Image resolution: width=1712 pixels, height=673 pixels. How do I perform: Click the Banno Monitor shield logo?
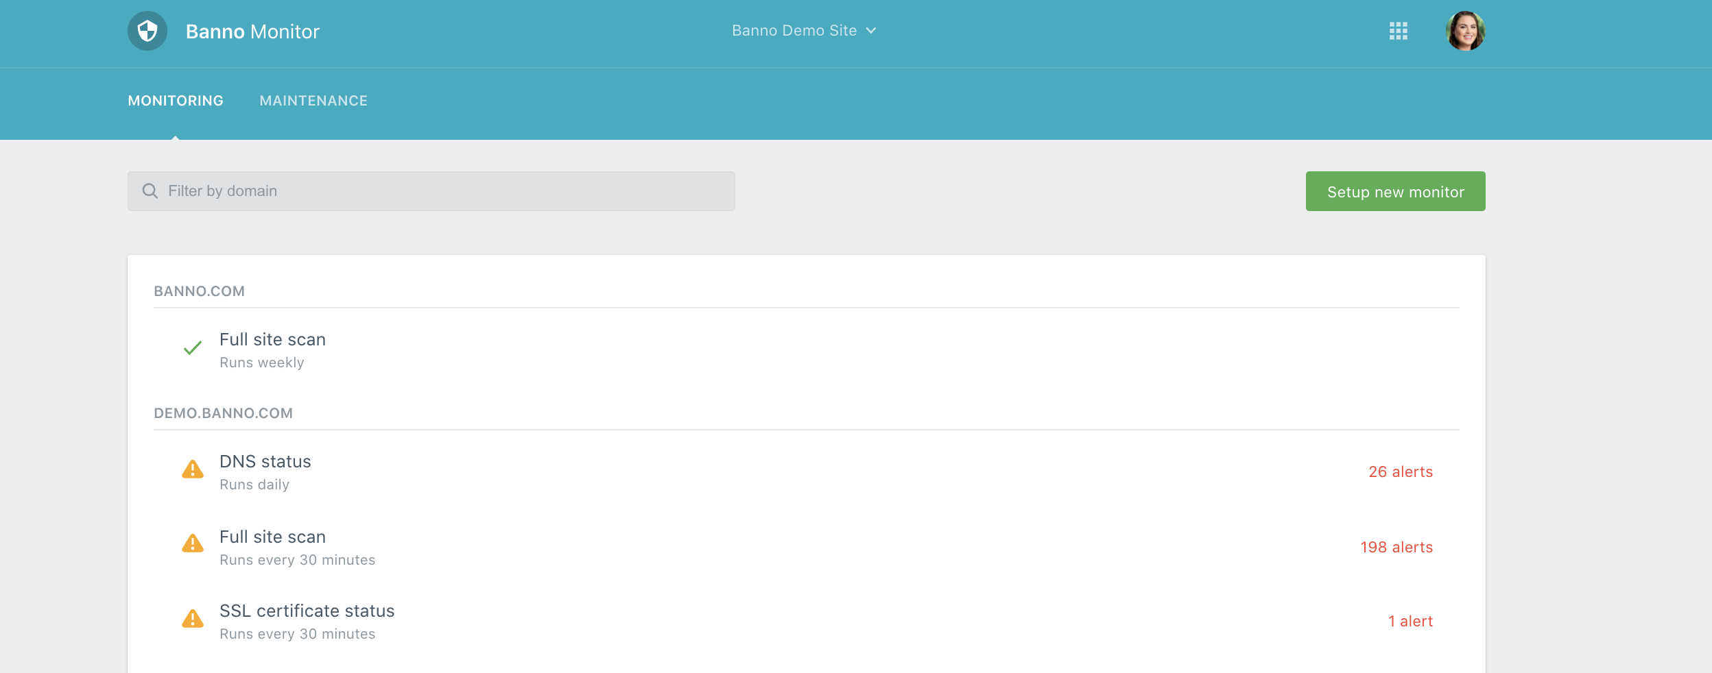coord(147,31)
